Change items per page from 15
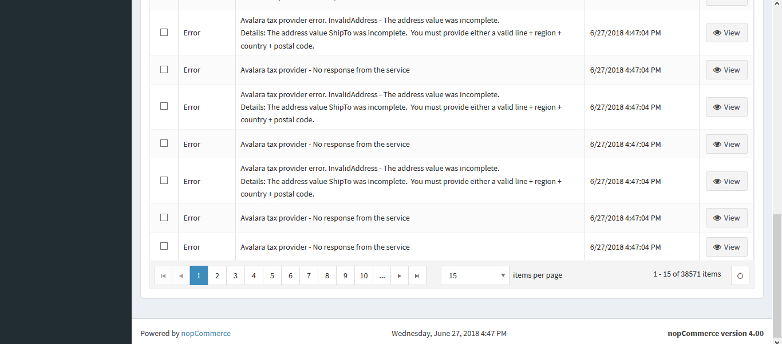 (x=475, y=275)
